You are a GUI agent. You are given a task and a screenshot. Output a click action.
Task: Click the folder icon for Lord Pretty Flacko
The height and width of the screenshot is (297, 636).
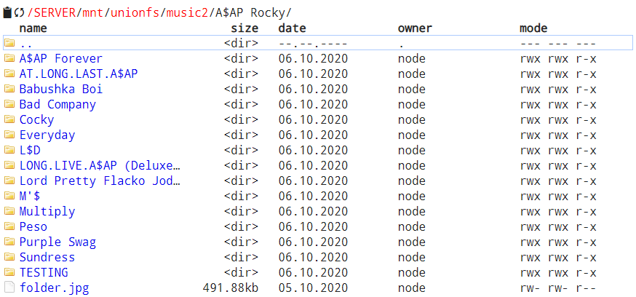click(9, 181)
